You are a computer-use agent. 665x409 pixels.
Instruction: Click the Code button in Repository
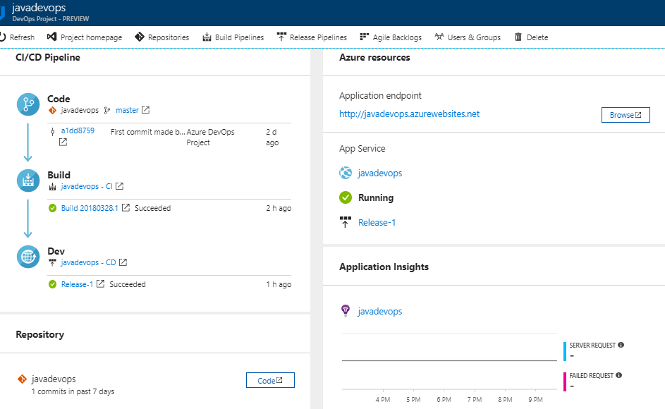point(270,380)
